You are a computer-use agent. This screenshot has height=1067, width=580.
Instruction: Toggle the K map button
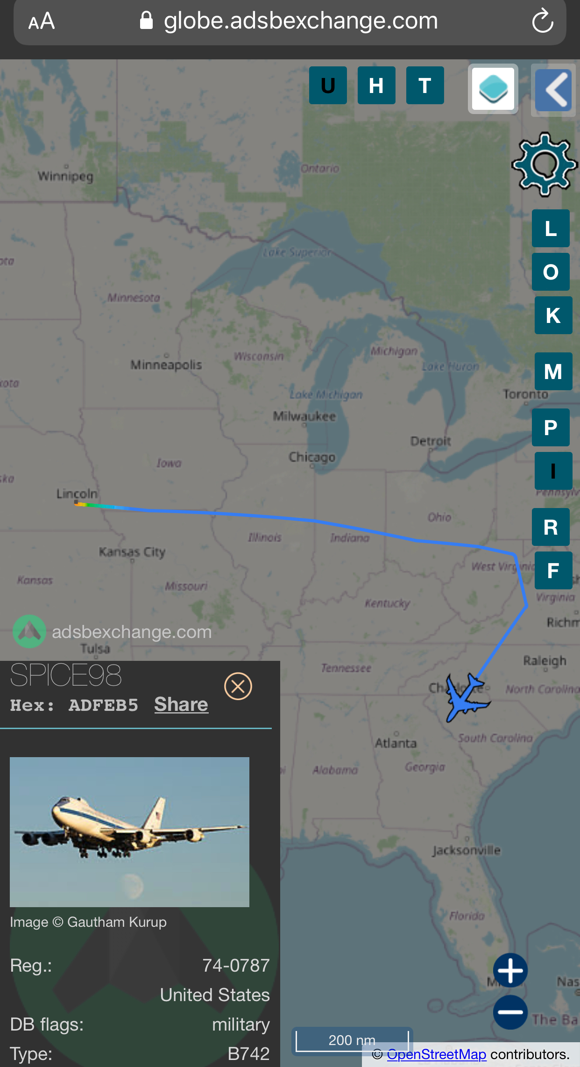553,315
